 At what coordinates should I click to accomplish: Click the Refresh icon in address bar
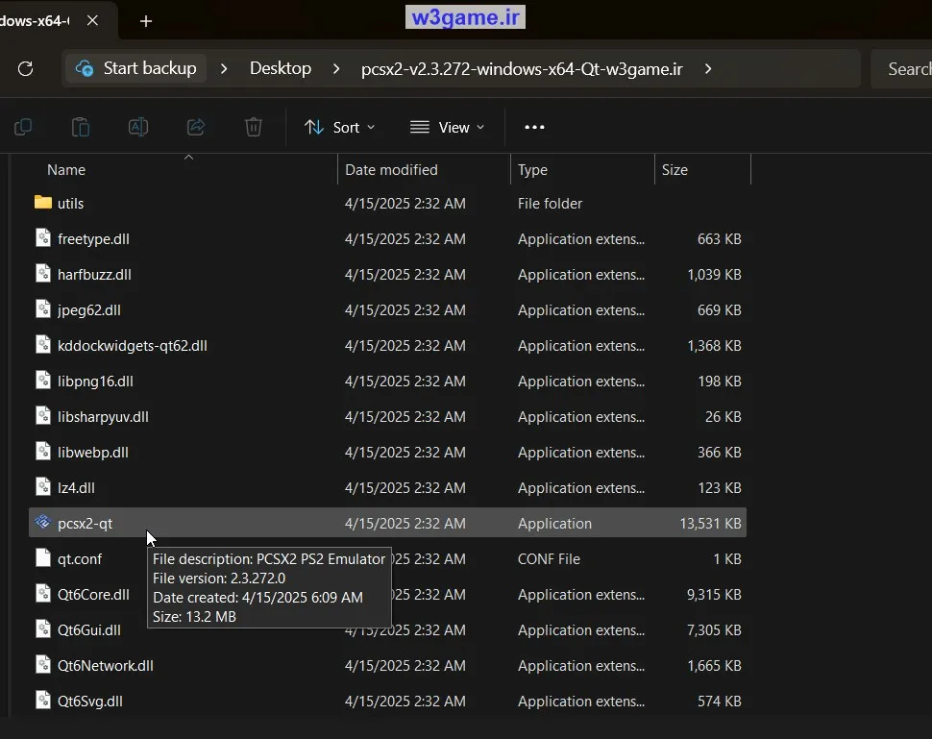[26, 69]
